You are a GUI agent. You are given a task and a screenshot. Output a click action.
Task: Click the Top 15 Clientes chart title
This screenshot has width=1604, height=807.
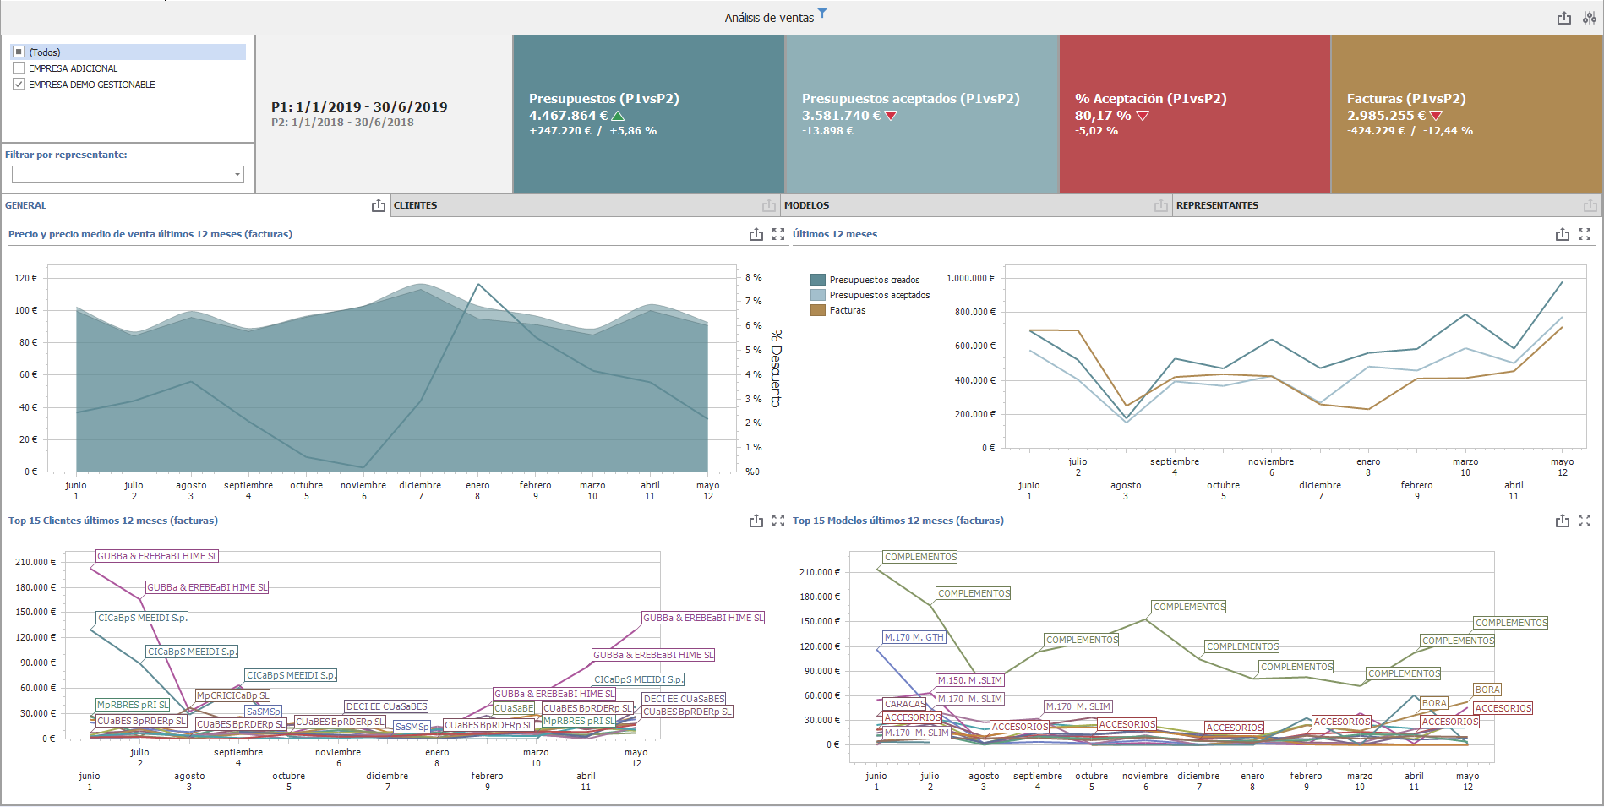[x=113, y=521]
